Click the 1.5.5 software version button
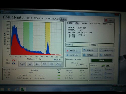The width and height of the screenshot is (126, 94). pyautogui.click(x=63, y=19)
